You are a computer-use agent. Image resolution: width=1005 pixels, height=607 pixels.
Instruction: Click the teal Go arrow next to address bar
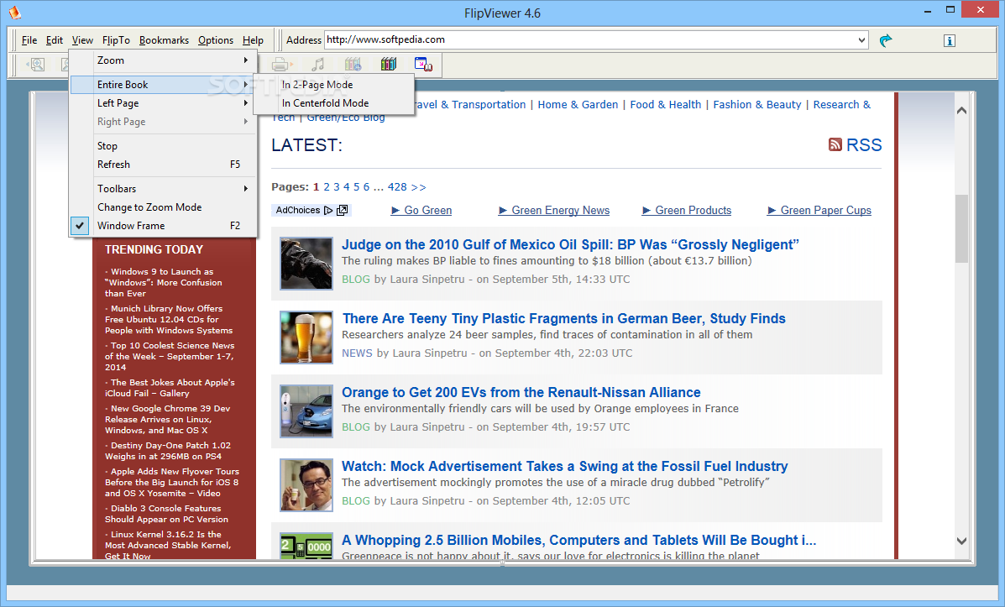coord(886,40)
